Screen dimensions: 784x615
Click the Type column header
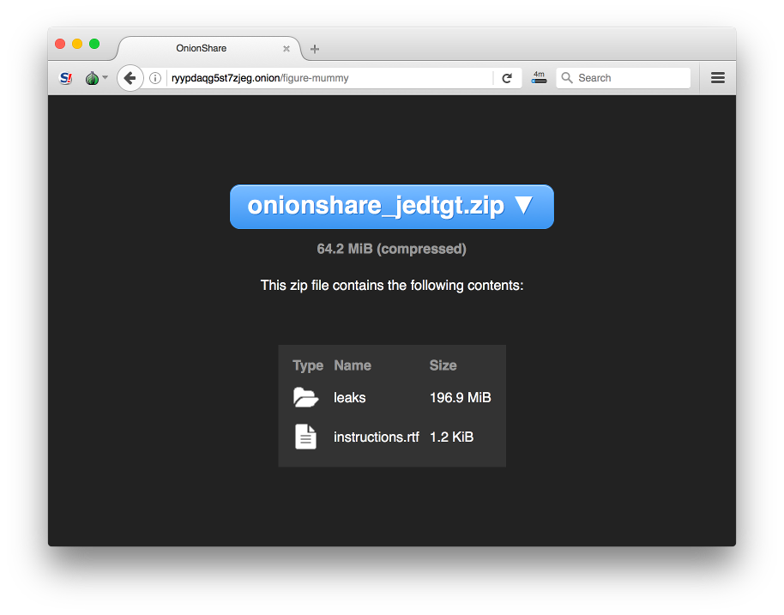pos(308,365)
